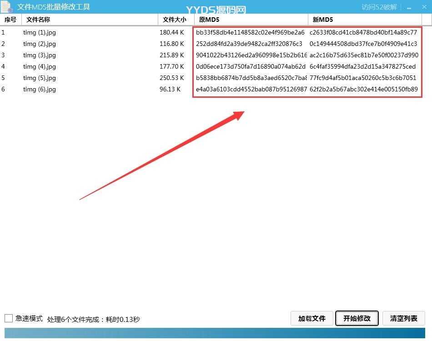Enable the 急速模式 checkbox

click(x=8, y=318)
